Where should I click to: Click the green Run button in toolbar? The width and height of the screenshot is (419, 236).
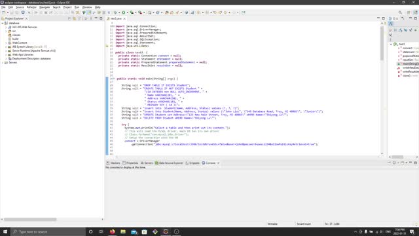click(x=124, y=12)
